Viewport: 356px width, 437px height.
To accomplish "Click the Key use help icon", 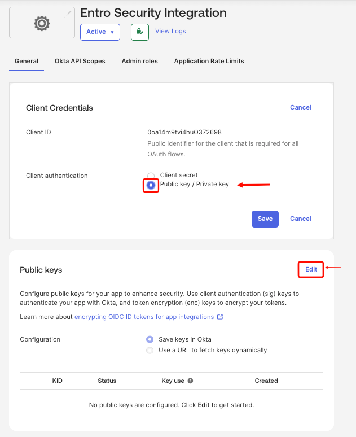I will pos(190,381).
